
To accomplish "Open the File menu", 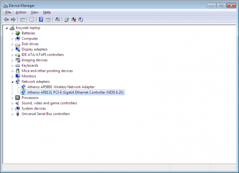I will 8,12.
